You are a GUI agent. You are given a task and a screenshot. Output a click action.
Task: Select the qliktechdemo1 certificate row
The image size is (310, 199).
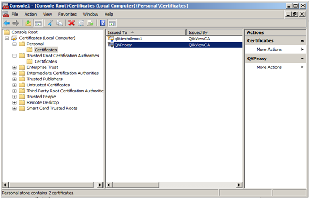(174, 39)
